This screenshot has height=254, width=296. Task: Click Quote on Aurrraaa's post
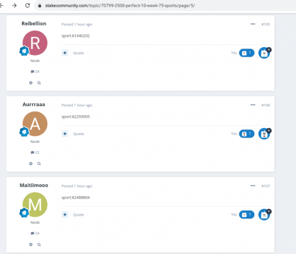78,134
